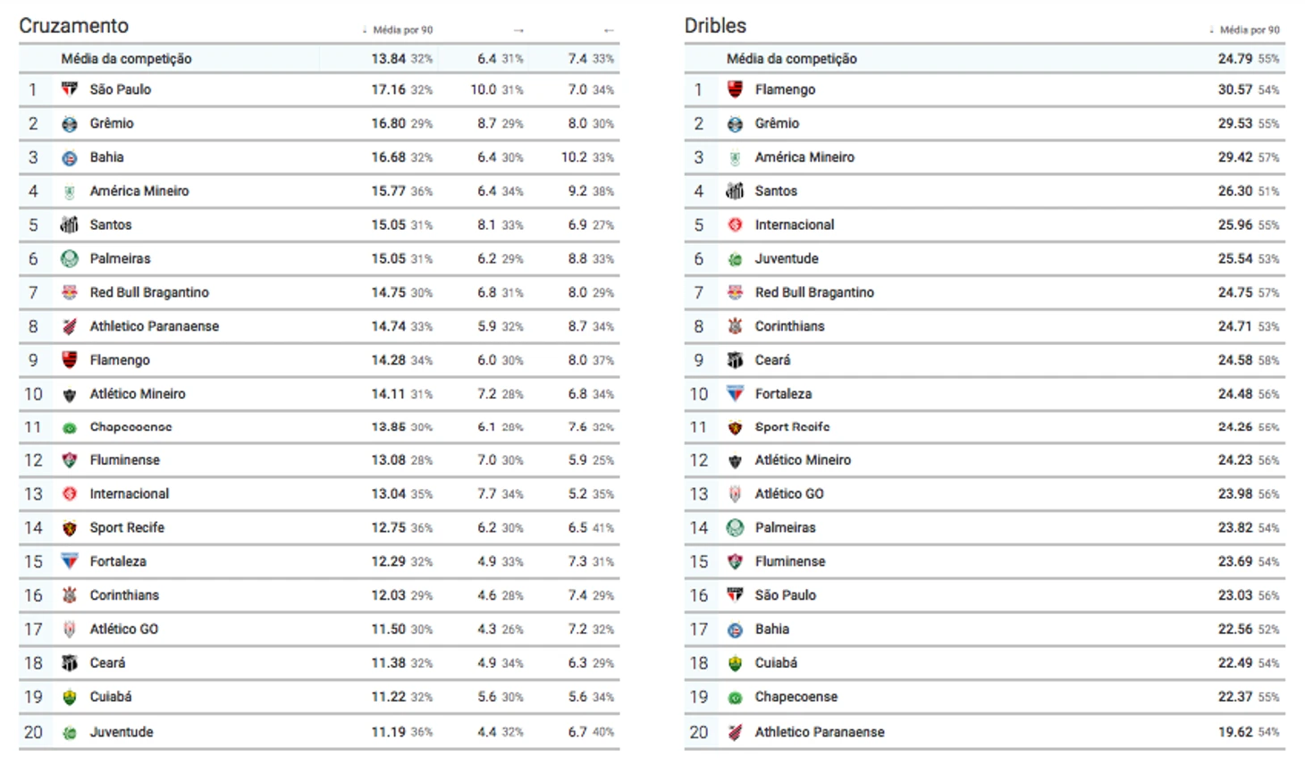Open Juventude team link in Dribles table
Viewport: 1305px width, 758px height.
pyautogui.click(x=787, y=258)
